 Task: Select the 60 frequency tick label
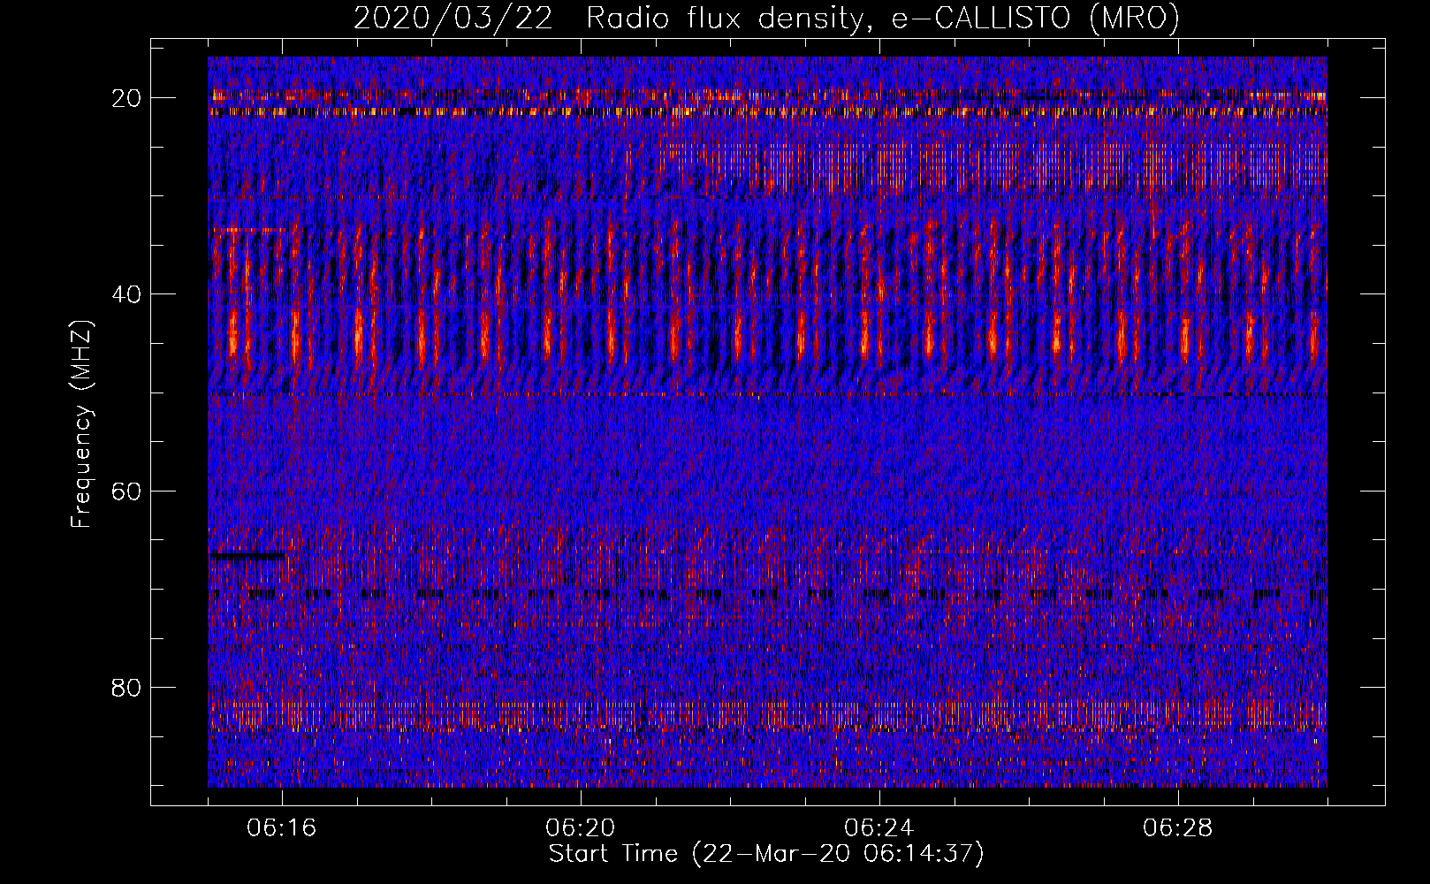(127, 491)
